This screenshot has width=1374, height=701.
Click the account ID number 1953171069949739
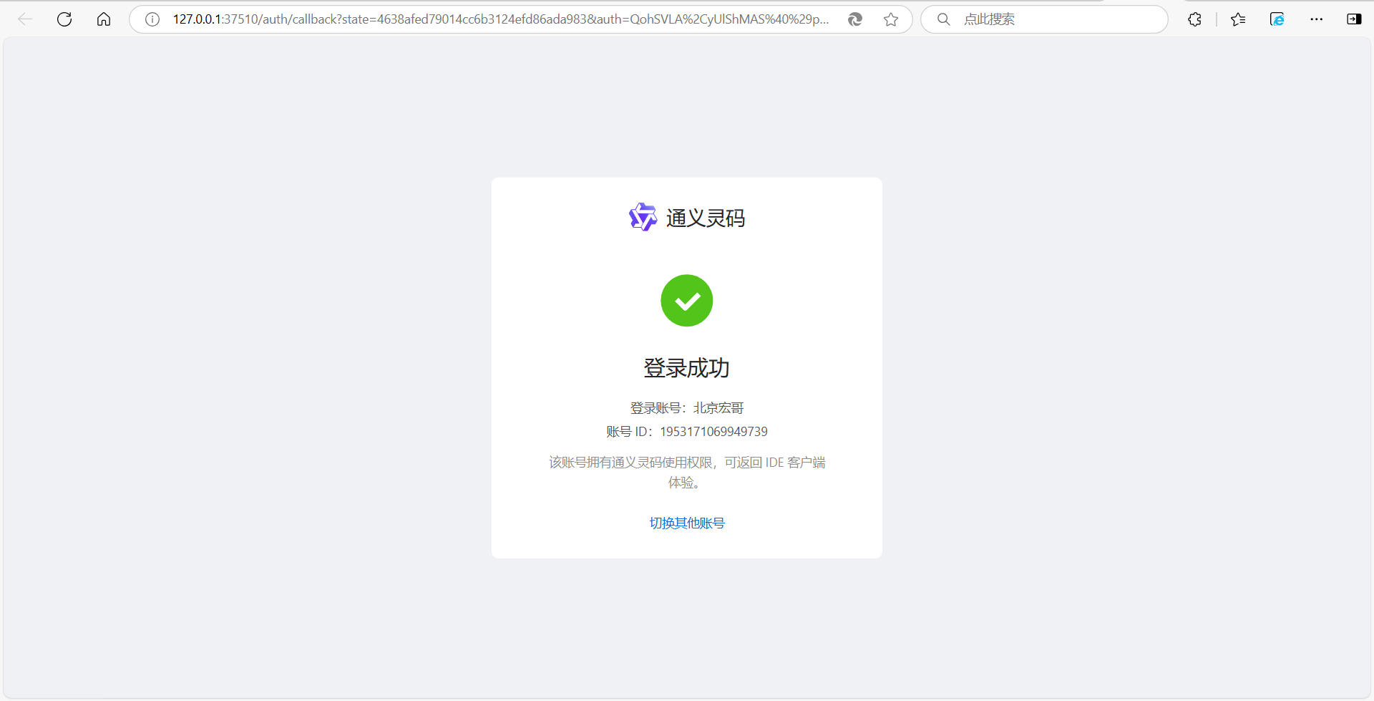pos(713,432)
